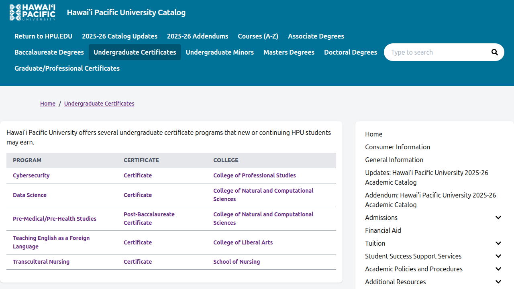Open Teaching English as a Foreign Language link
Screen dimensions: 514x289
coord(51,242)
